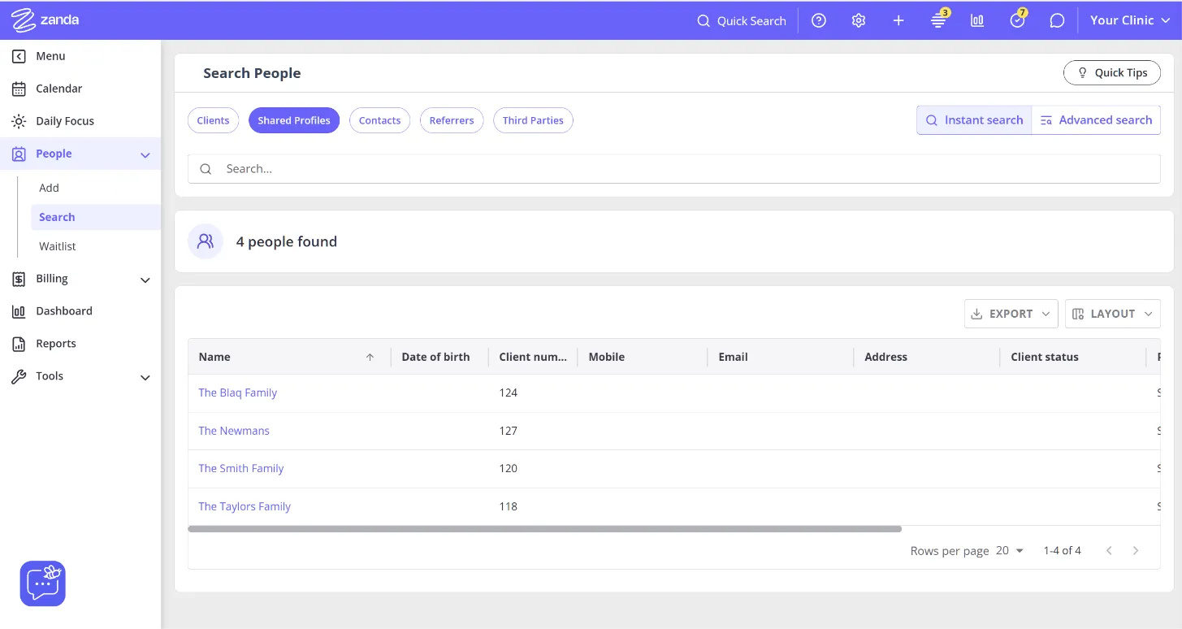Image resolution: width=1182 pixels, height=629 pixels.
Task: Click the Email column header
Action: click(x=781, y=357)
